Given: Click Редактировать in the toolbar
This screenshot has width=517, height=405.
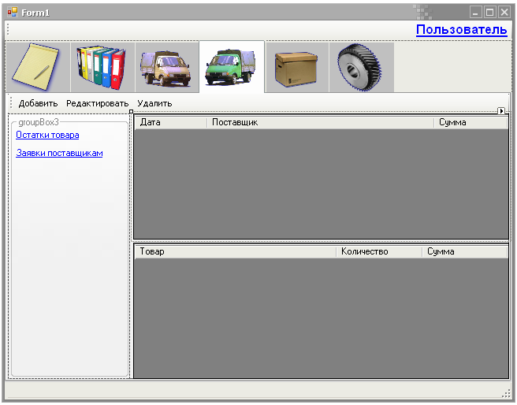Looking at the screenshot, I should [x=97, y=103].
